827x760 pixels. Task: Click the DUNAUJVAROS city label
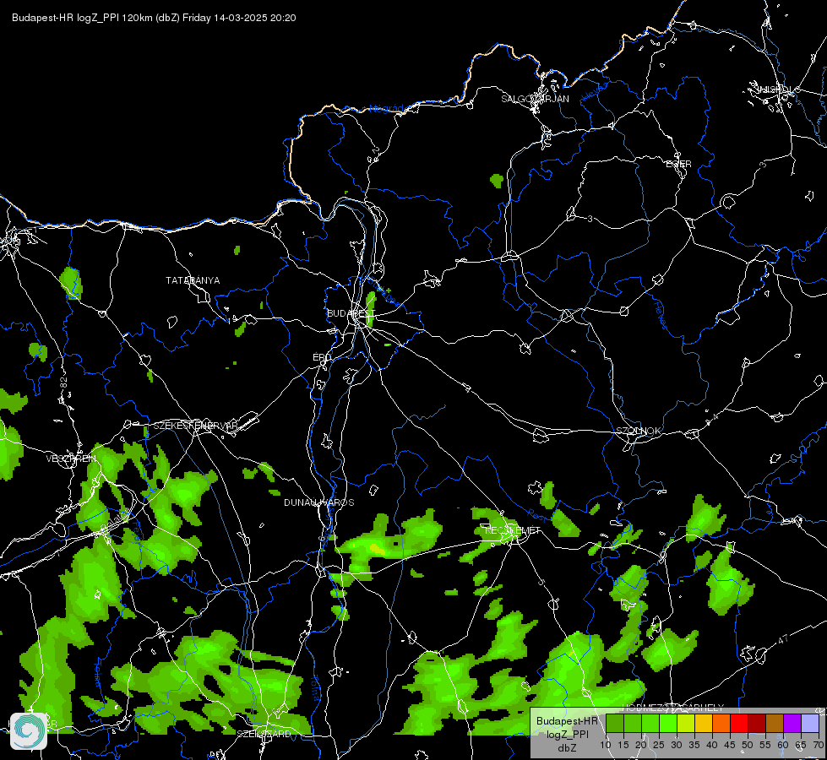(x=319, y=502)
